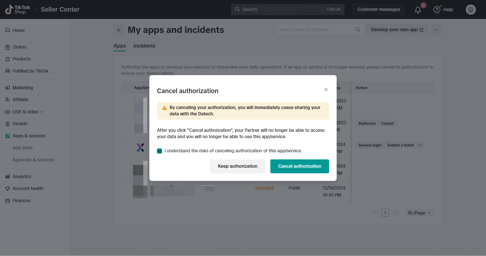The image size is (486, 256).
Task: Click the search magnifier in apps search
Action: [x=358, y=30]
